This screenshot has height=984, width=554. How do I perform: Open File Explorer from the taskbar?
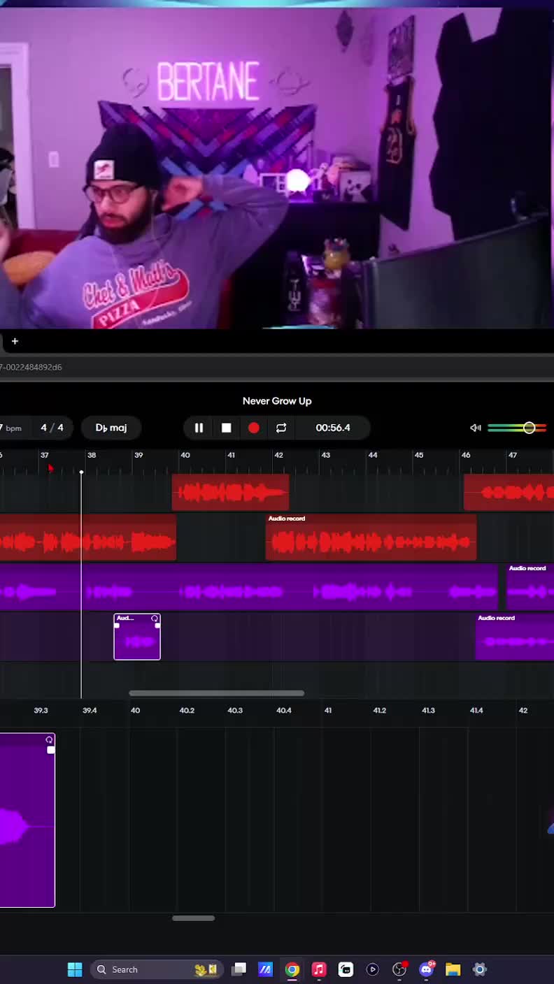pyautogui.click(x=453, y=969)
